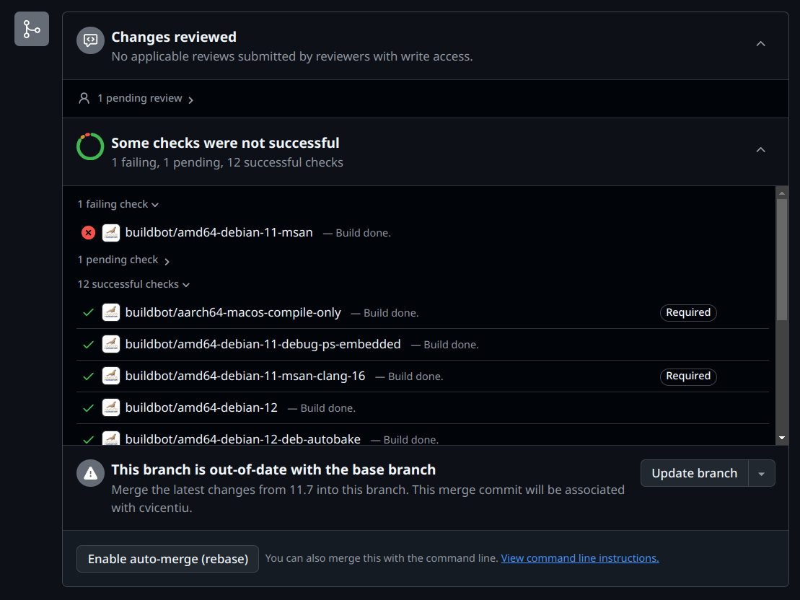The height and width of the screenshot is (600, 800).
Task: Open buildbot/amd64-debian-12-deb-autobake check
Action: point(243,438)
